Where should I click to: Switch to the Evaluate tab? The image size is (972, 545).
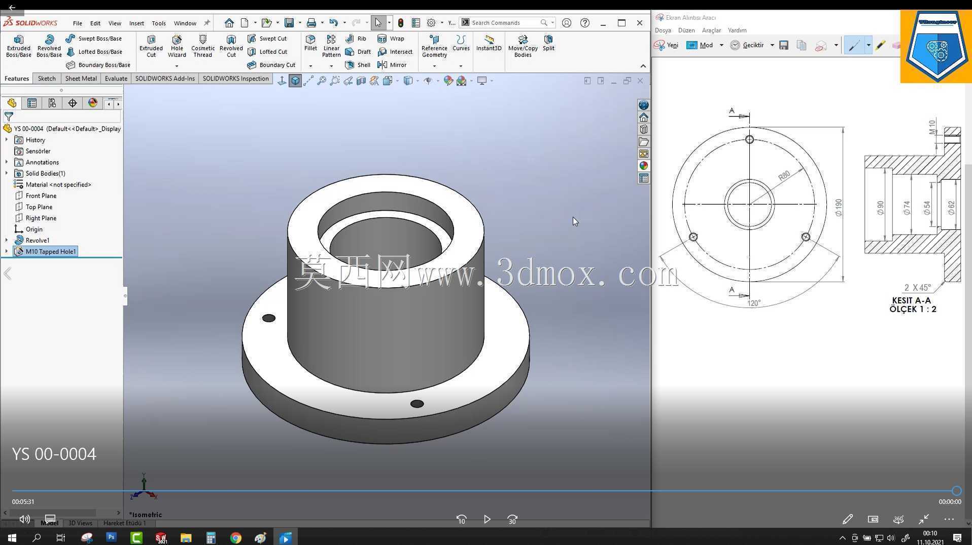[x=116, y=79]
